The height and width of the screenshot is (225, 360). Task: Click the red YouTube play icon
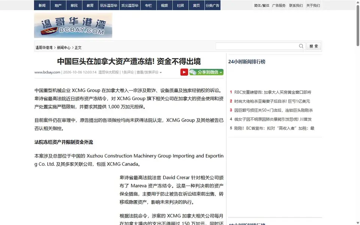(x=184, y=72)
